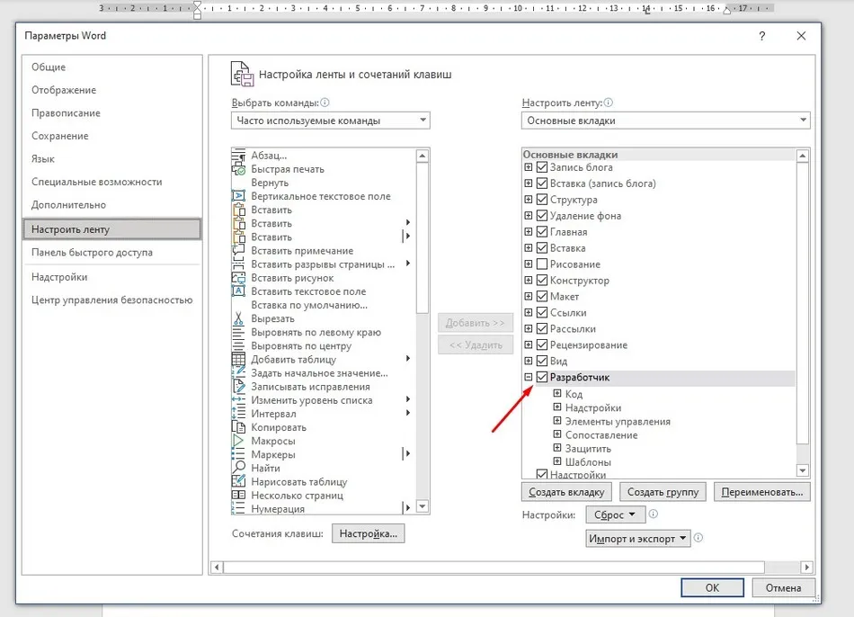Click the Найти magnifier icon
The height and width of the screenshot is (617, 854).
pyautogui.click(x=238, y=469)
